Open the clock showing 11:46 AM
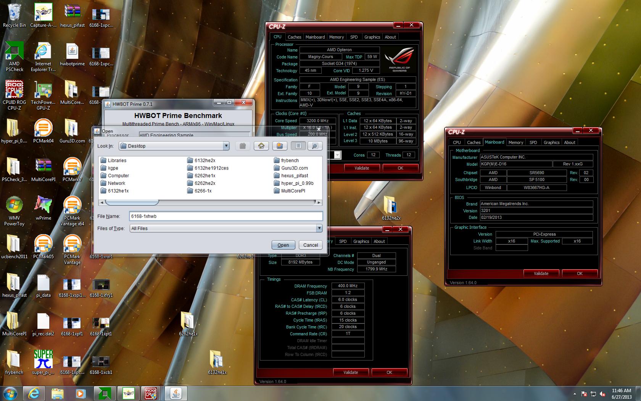The width and height of the screenshot is (641, 401). (621, 394)
